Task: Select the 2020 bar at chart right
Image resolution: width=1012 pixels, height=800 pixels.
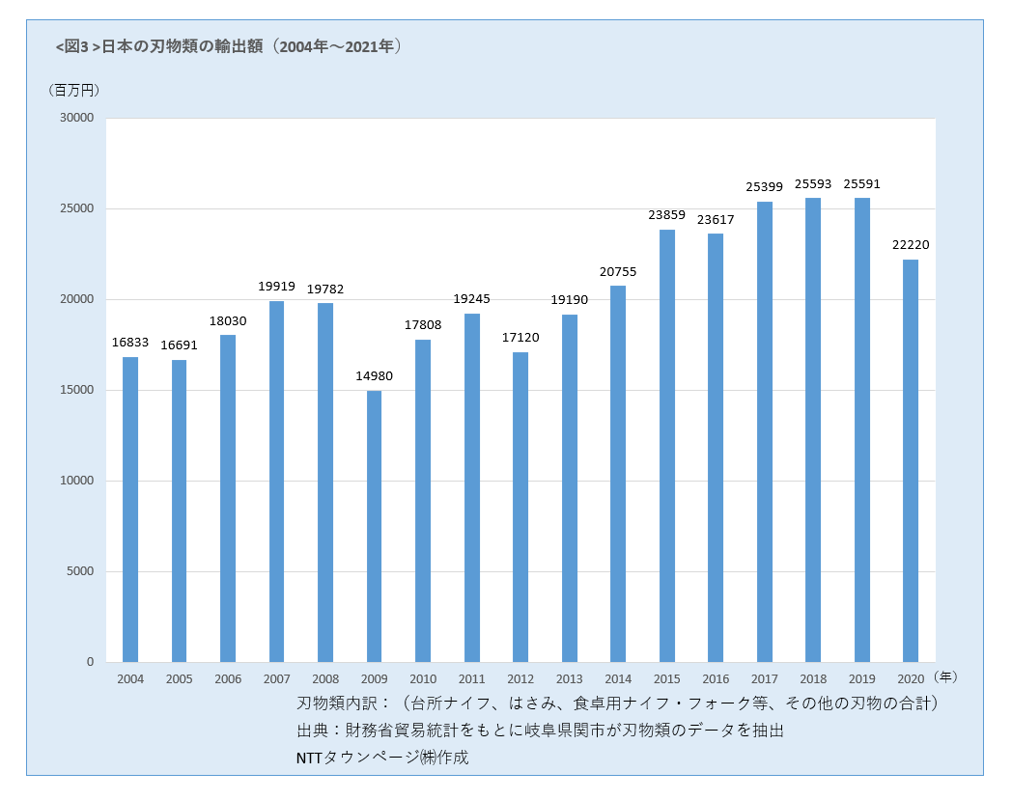Action: coord(913,458)
